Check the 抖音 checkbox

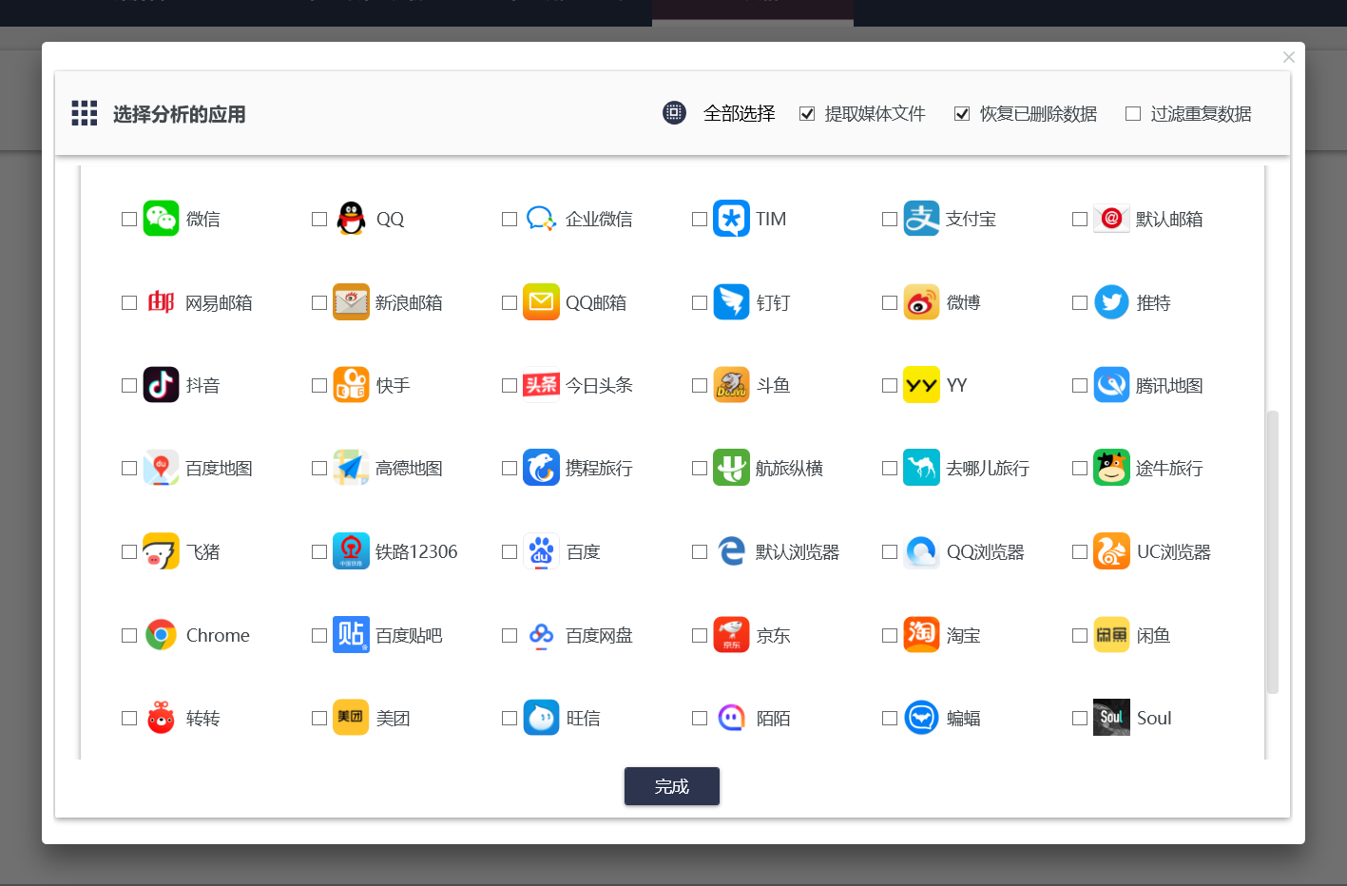coord(129,385)
